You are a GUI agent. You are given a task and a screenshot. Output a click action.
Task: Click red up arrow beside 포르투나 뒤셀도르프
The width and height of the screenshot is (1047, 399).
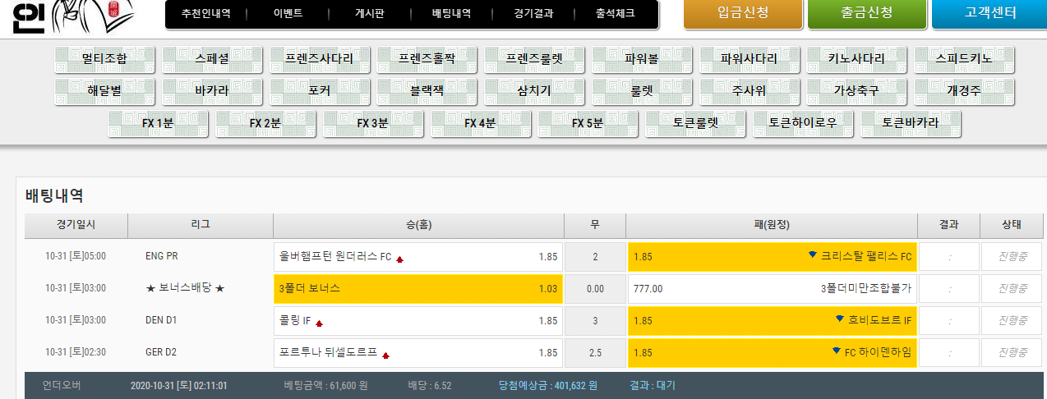point(385,355)
